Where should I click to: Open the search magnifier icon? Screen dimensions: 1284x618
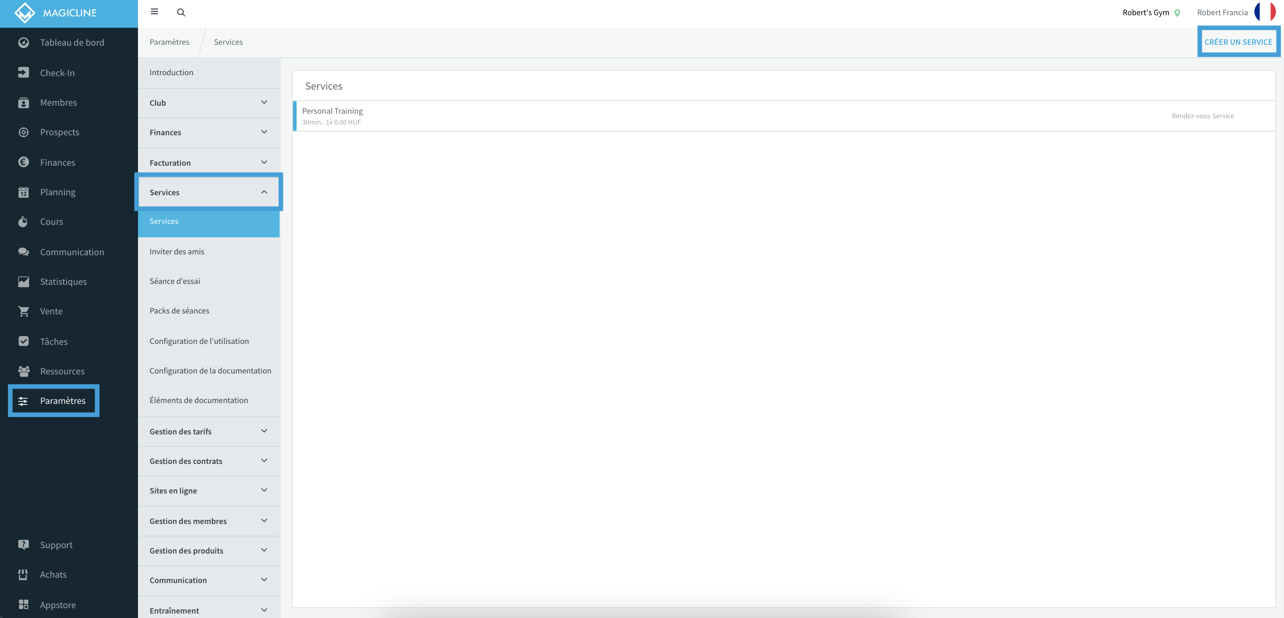point(181,13)
